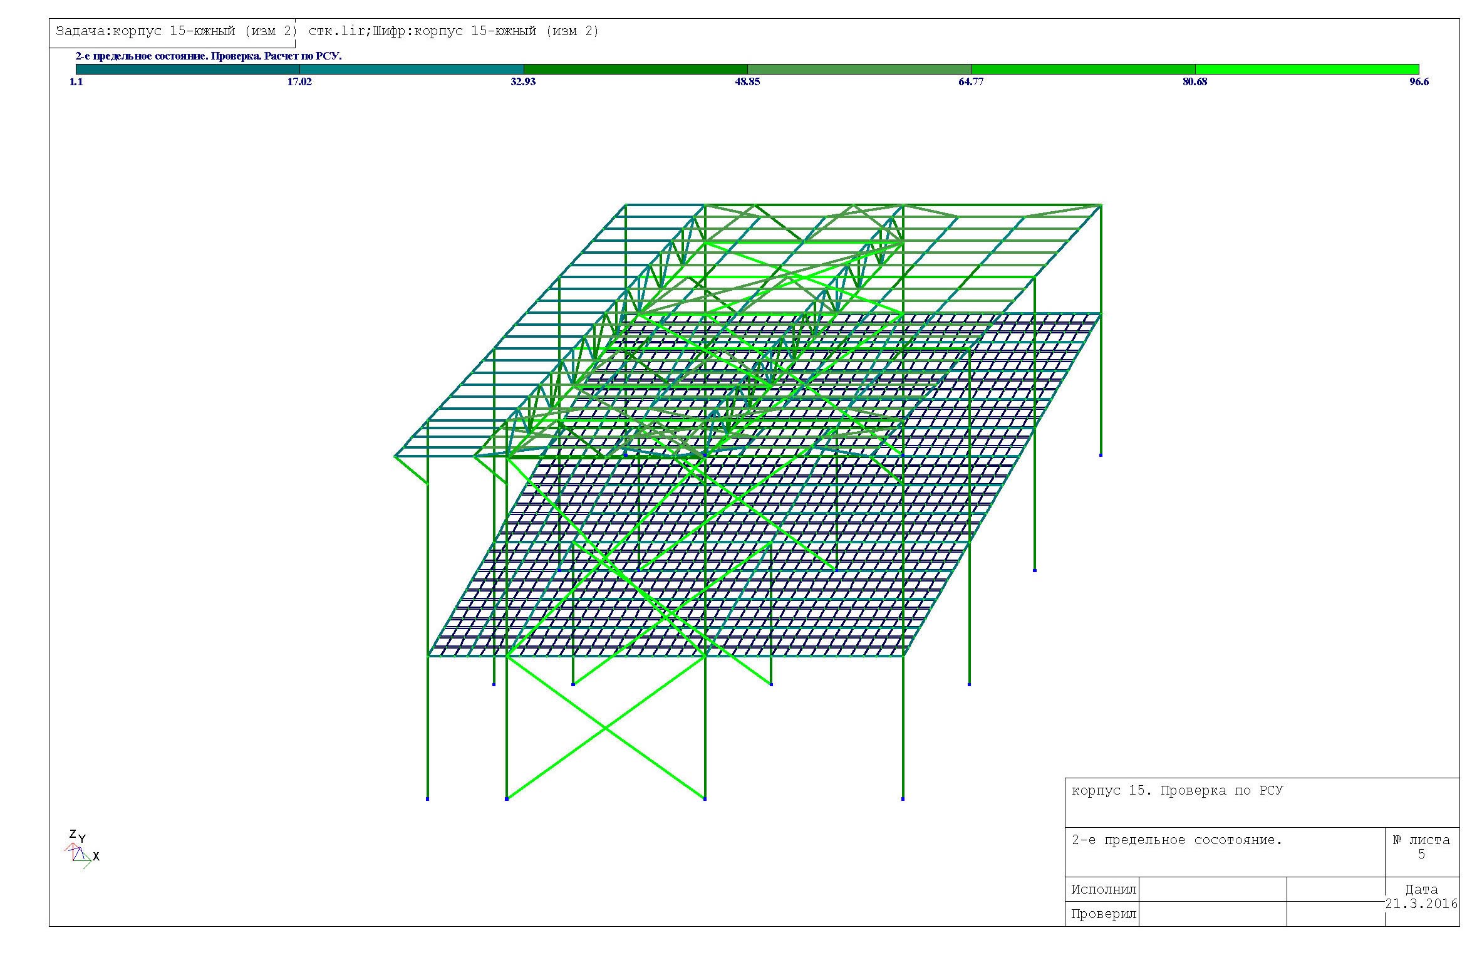Click the 'Проверил' field in title block
The height and width of the screenshot is (955, 1477).
click(x=1102, y=914)
